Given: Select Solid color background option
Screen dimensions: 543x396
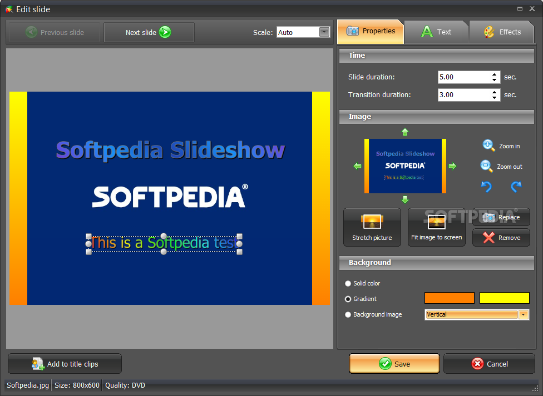Looking at the screenshot, I should click(348, 284).
